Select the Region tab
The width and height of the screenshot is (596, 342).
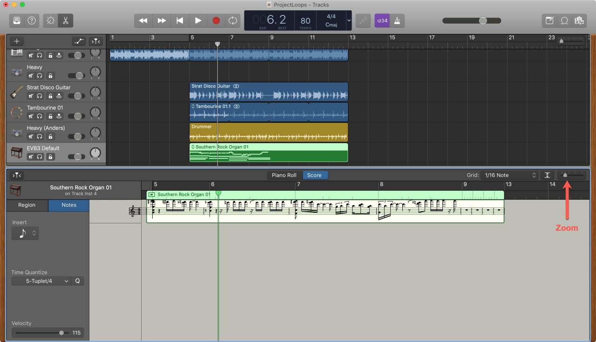click(27, 205)
